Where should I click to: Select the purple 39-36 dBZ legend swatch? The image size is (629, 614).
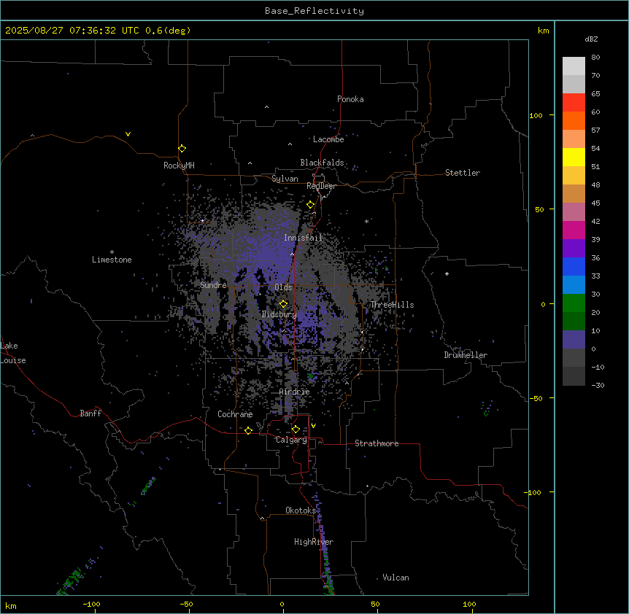574,248
